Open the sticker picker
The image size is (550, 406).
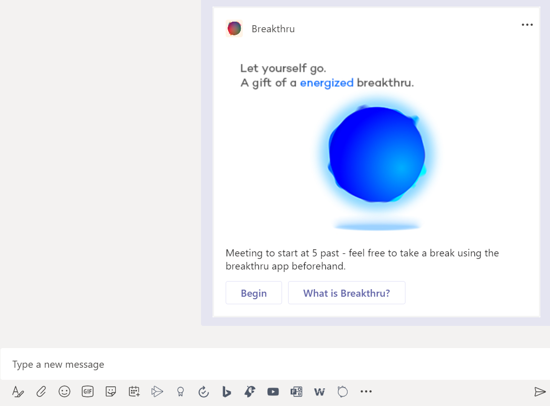(111, 391)
